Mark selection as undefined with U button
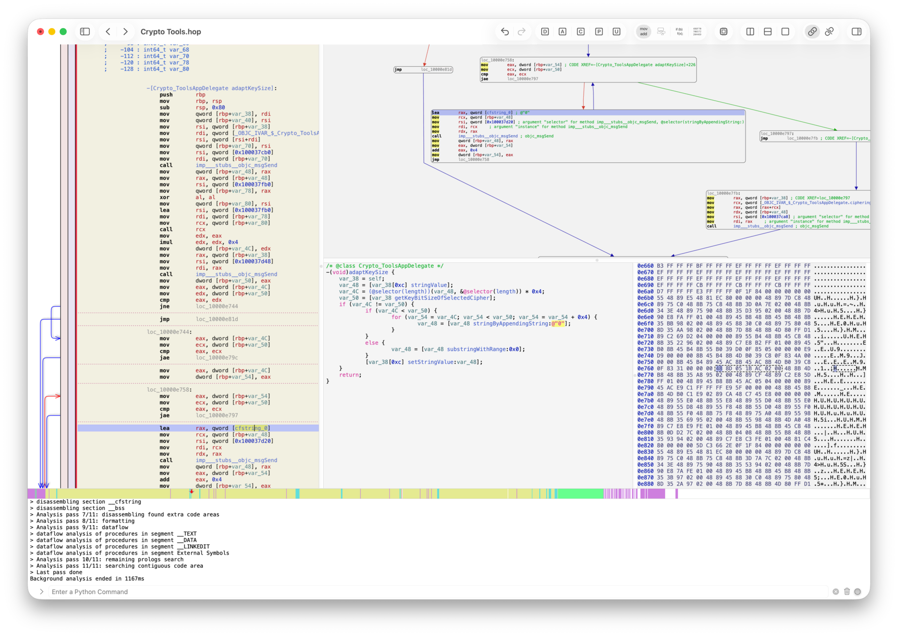898x636 pixels. pyautogui.click(x=616, y=32)
